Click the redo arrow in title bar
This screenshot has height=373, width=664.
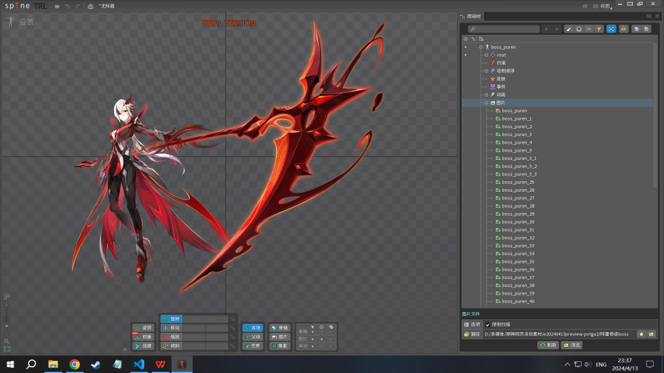(78, 6)
